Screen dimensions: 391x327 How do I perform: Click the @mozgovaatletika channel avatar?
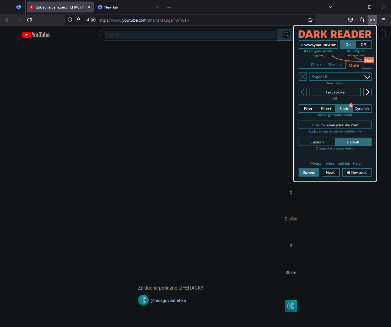pyautogui.click(x=143, y=300)
